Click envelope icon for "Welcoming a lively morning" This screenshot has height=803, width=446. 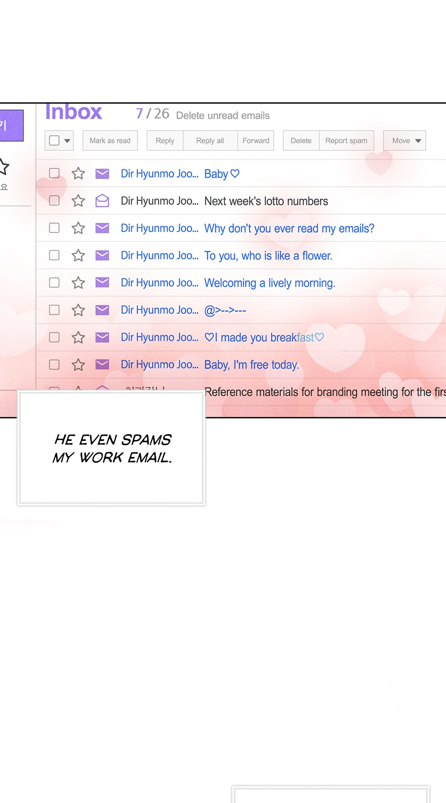pos(102,283)
